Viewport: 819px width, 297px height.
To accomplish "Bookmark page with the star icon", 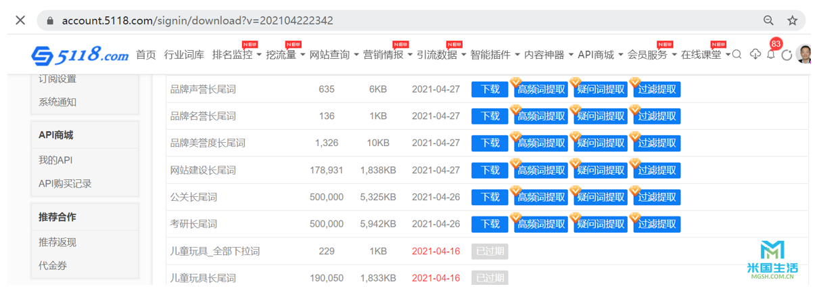I will [792, 20].
